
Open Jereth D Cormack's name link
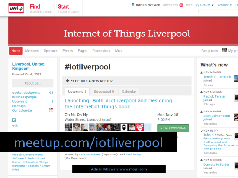(217, 77)
